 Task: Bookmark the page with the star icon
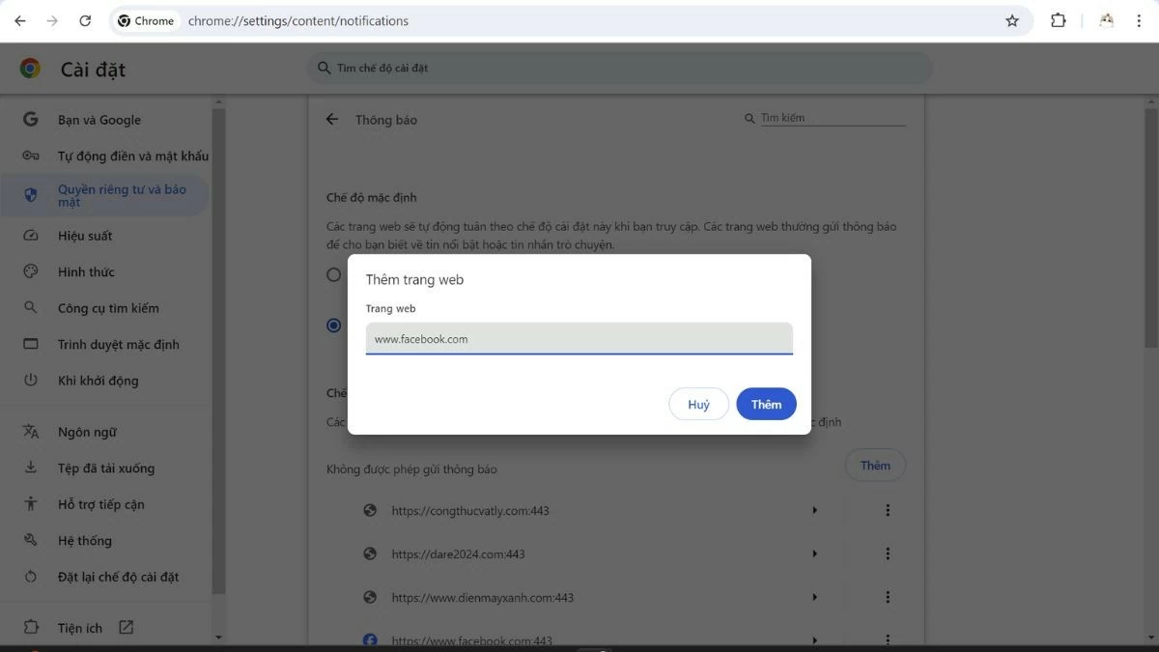(x=1011, y=19)
